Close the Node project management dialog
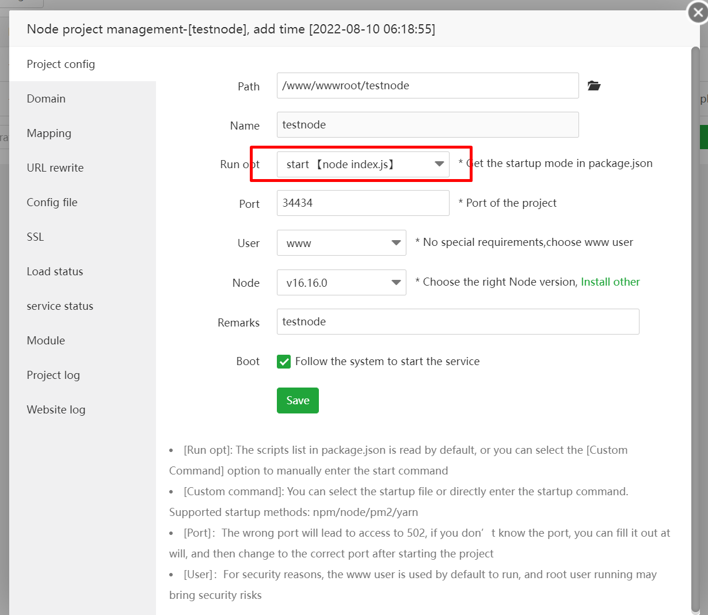This screenshot has height=615, width=708. click(x=698, y=13)
